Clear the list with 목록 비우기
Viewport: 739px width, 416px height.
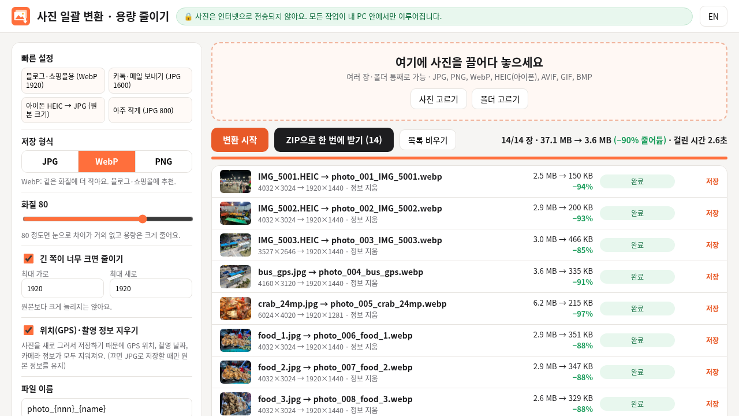click(428, 140)
